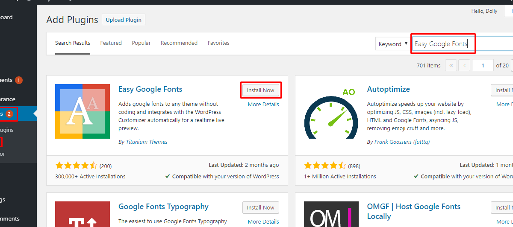Click the Google Fonts Typography plugin icon
513x227 pixels.
tap(83, 214)
